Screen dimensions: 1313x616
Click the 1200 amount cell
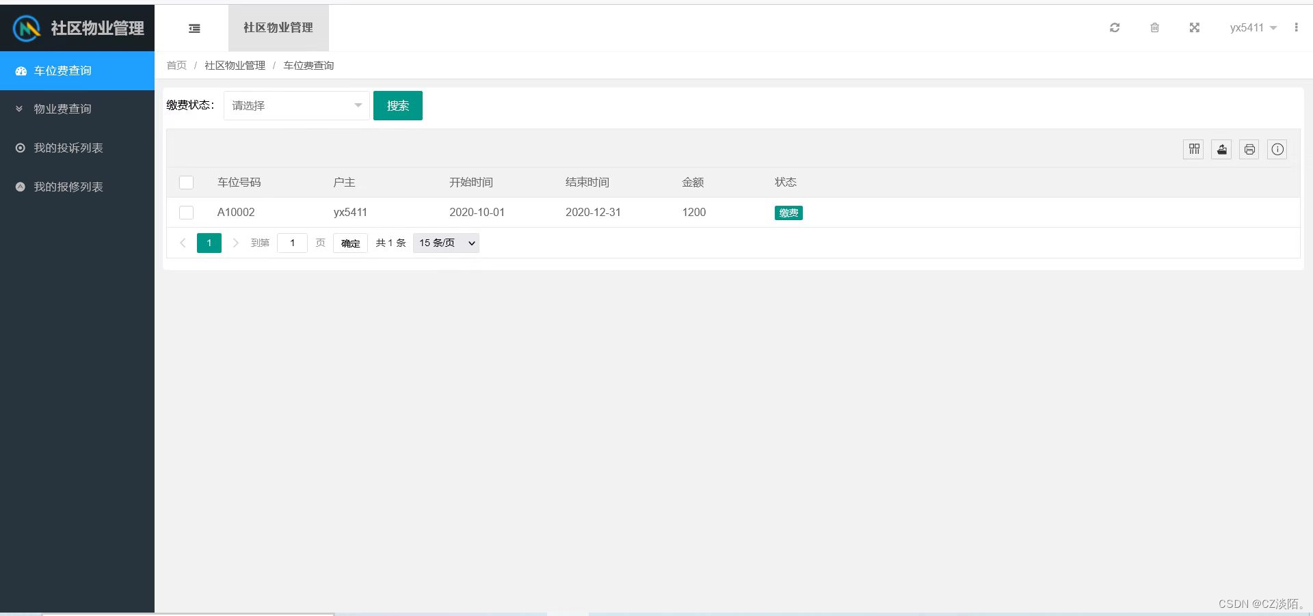click(x=694, y=213)
